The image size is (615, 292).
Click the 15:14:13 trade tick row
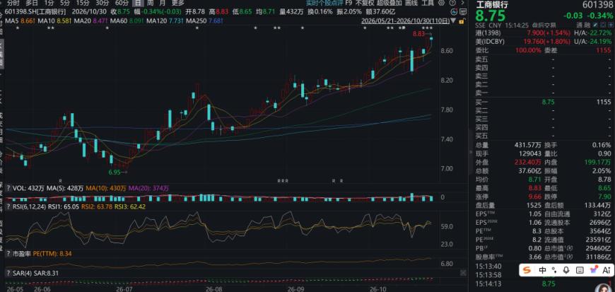coord(543,283)
